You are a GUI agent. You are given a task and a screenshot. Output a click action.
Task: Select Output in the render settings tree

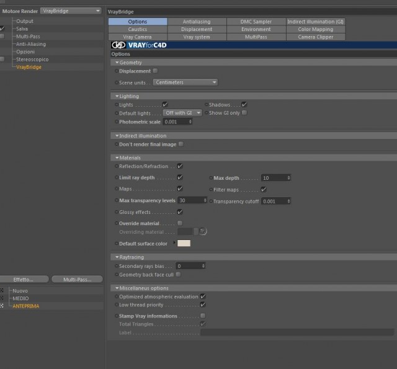25,21
